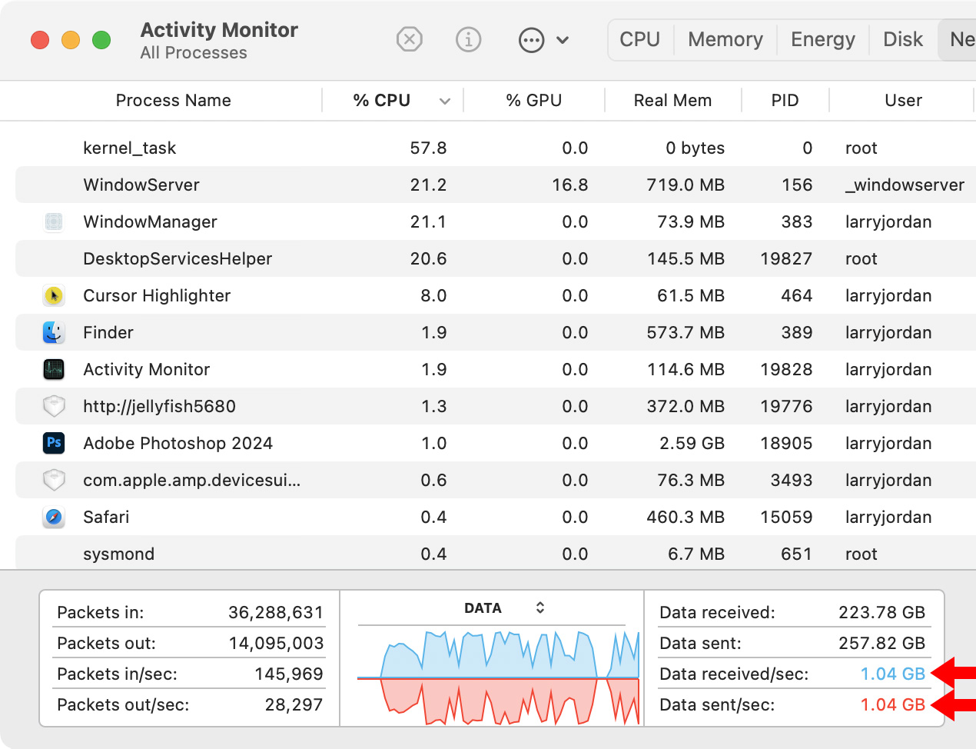Screen dimensions: 976x749
Task: Sort by the Real Mem column header
Action: click(672, 101)
